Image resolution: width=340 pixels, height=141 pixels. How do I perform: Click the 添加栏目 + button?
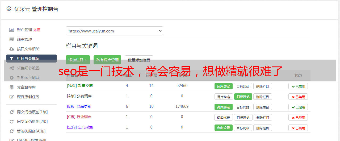[78, 60]
